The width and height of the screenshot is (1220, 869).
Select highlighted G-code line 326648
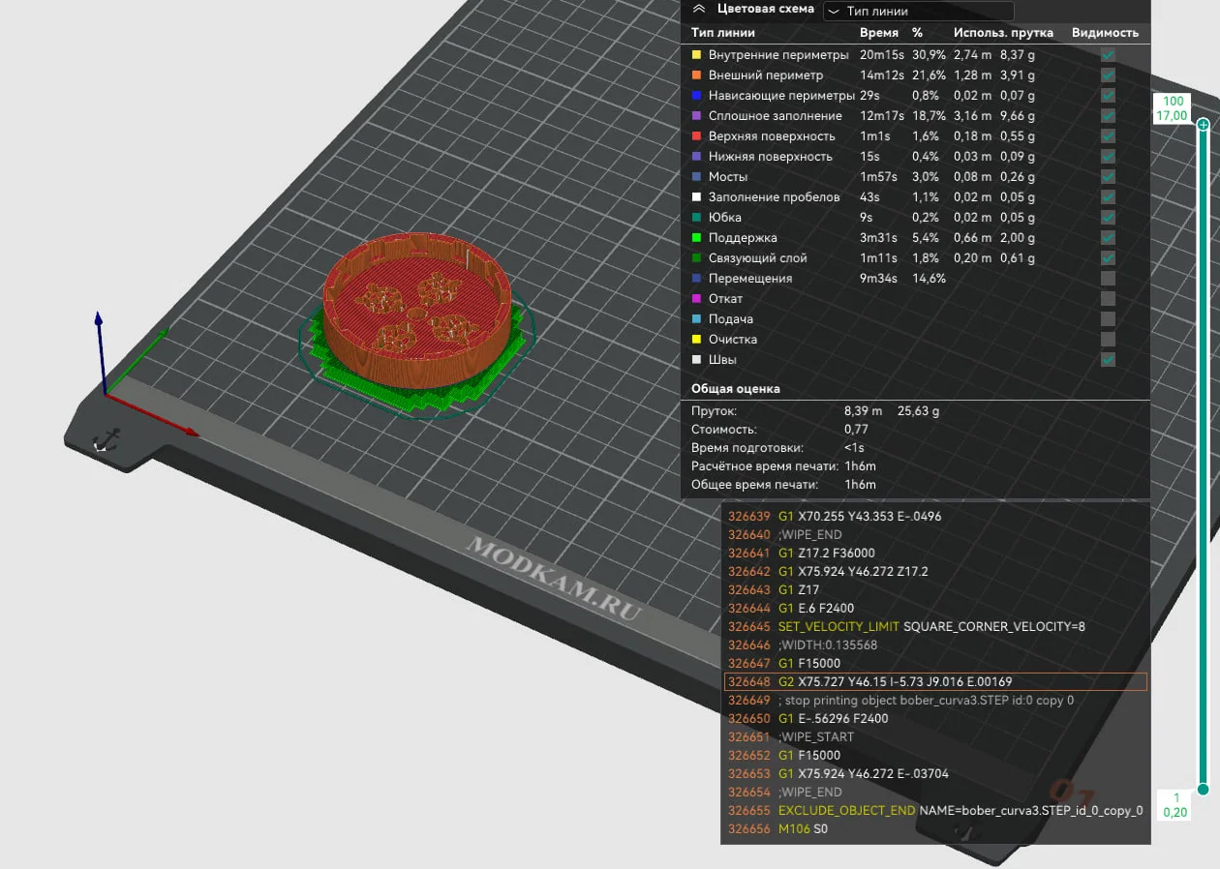(935, 682)
